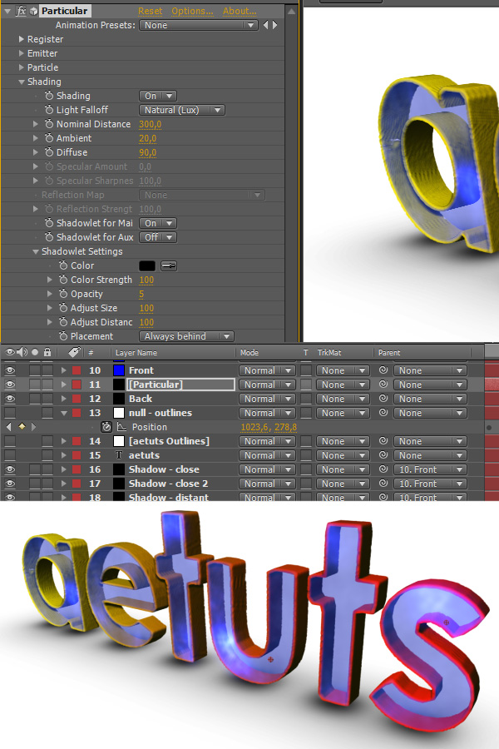Open the Mode dropdown for Front layer
Screen dimensions: 499x749
pyautogui.click(x=266, y=370)
